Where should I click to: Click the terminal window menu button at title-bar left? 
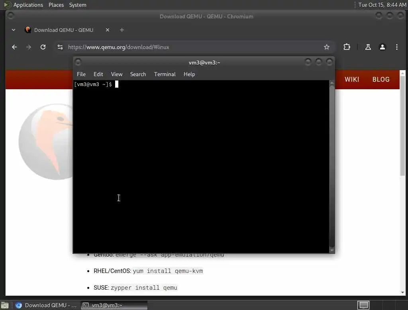[x=78, y=62]
